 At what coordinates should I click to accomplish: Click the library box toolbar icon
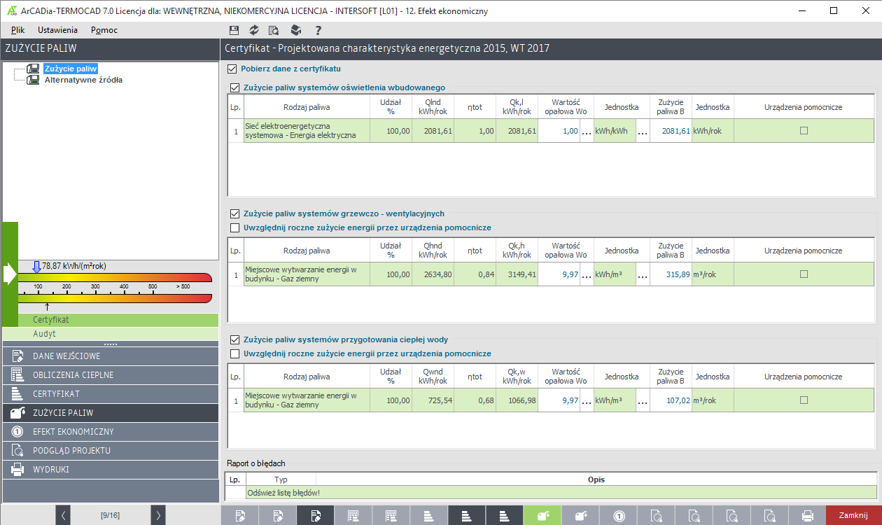(296, 30)
